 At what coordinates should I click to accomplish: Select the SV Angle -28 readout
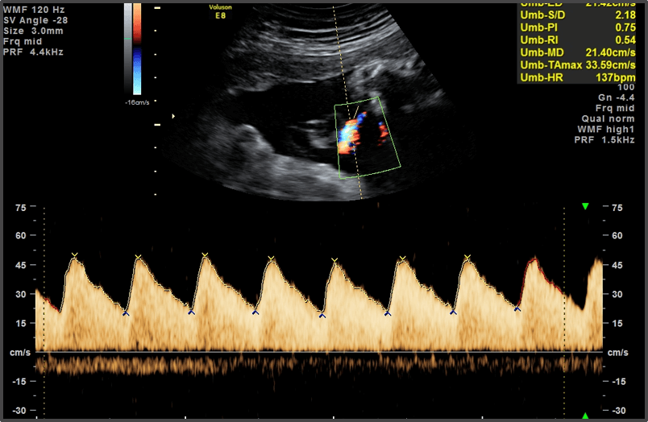pos(35,20)
